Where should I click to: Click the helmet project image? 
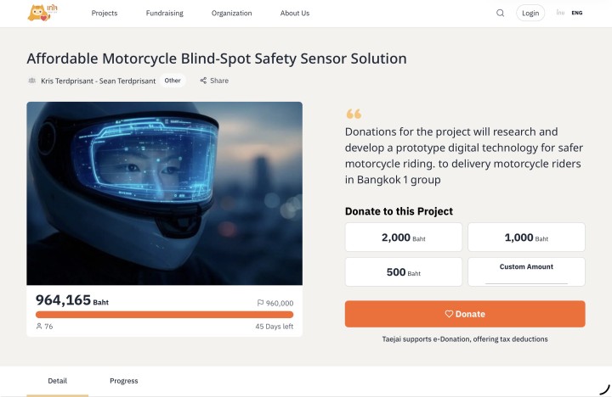[164, 193]
